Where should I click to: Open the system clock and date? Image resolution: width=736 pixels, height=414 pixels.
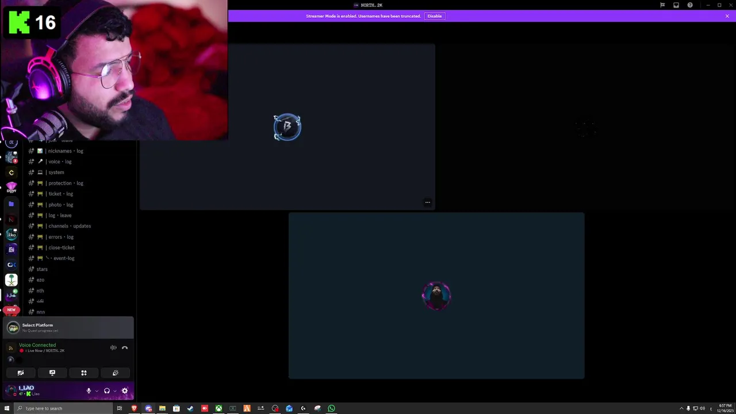click(x=724, y=408)
